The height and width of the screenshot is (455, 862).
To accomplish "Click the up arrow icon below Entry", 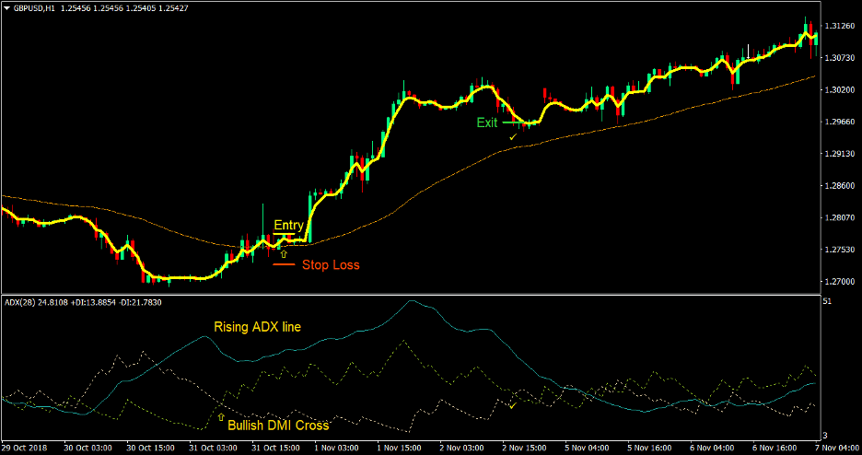I will [284, 253].
